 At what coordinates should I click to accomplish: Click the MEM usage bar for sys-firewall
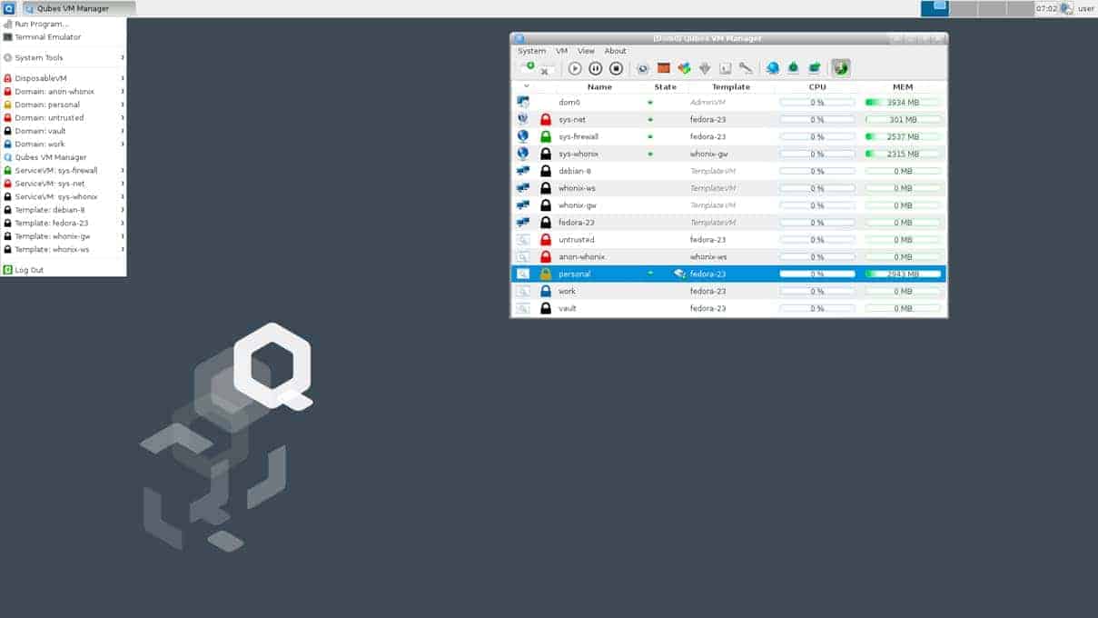902,136
